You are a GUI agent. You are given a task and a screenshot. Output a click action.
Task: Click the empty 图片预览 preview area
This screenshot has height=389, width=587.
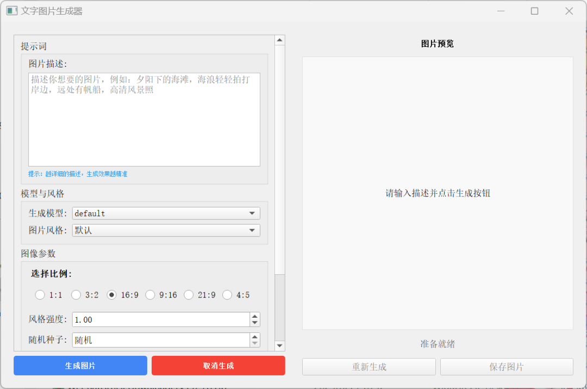[437, 193]
